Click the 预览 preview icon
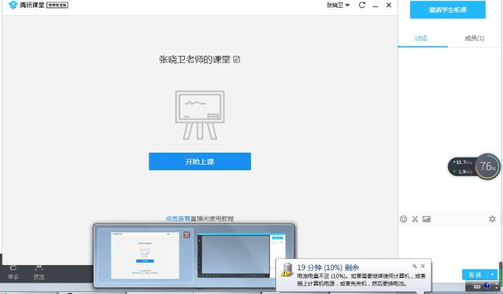Viewport: 503px width, 294px height. tap(39, 271)
